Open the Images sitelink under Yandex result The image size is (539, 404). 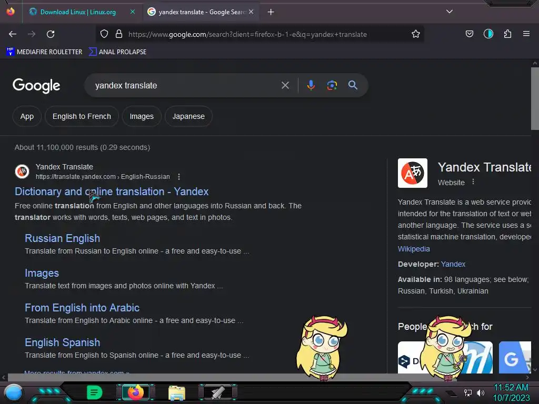pos(42,273)
